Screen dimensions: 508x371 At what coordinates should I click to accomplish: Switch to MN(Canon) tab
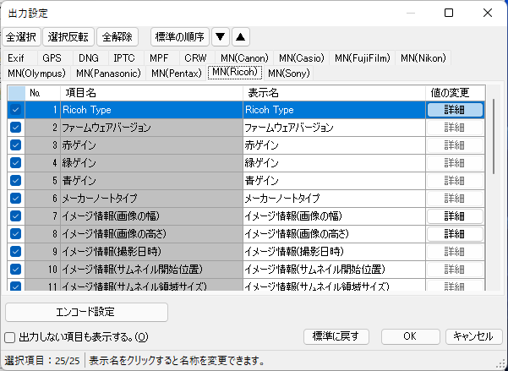(x=244, y=58)
